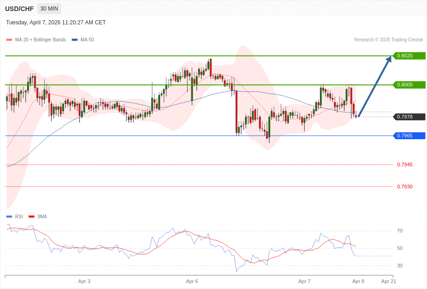Toggle the RSI legend entry
Screen dimensions: 427x289
[x=15, y=216]
